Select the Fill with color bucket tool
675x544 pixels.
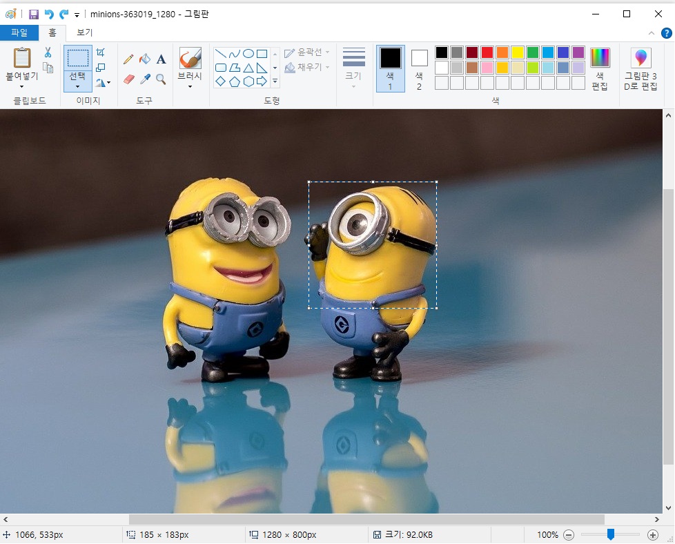pos(145,59)
